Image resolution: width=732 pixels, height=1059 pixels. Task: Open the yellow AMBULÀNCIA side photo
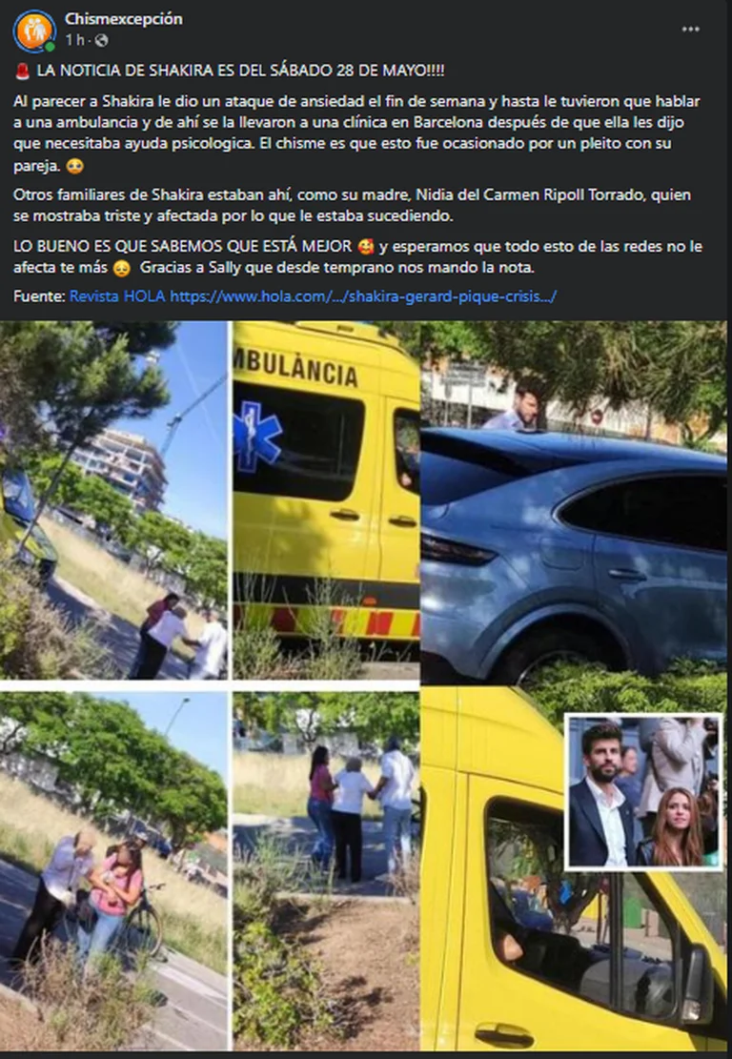pos(326,500)
